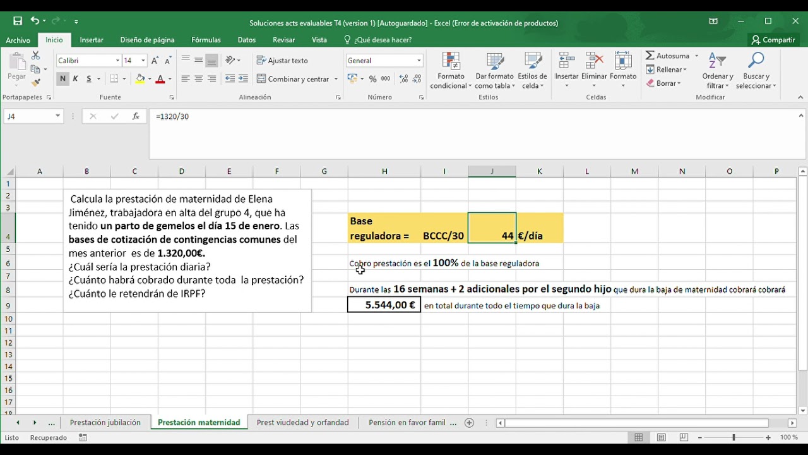Click Ordenar y filtrar in the ribbon

pyautogui.click(x=717, y=71)
